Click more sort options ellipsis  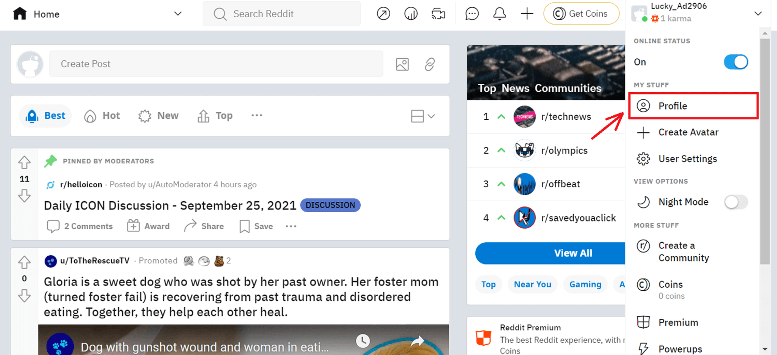[257, 115]
